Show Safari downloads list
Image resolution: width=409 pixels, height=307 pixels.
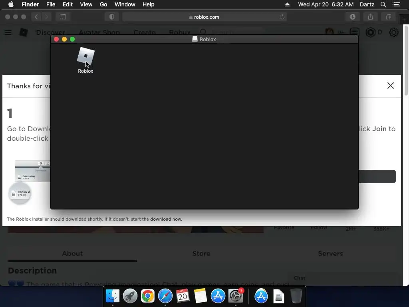[x=353, y=17]
